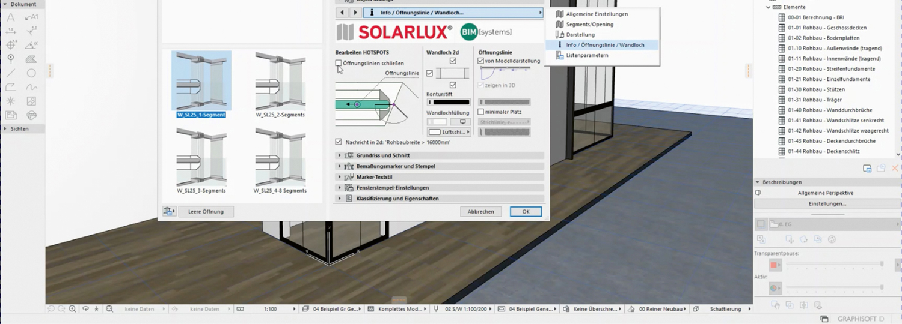Select the Fill hatch tool

(31, 59)
